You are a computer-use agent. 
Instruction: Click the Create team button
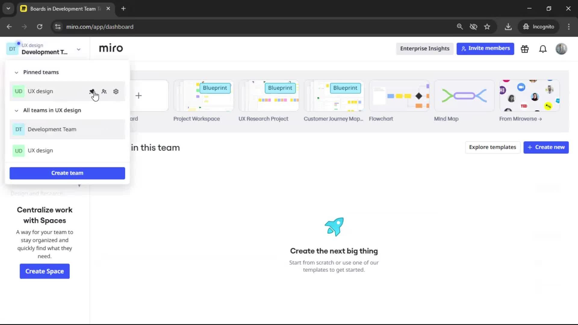[x=67, y=173]
